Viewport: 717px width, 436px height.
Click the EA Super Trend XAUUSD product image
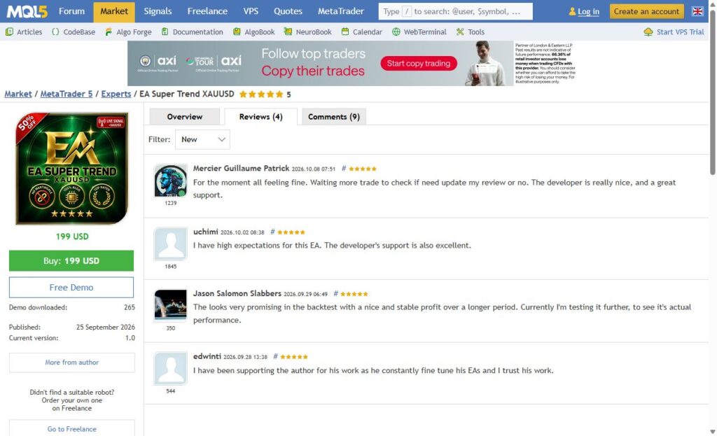(x=72, y=169)
